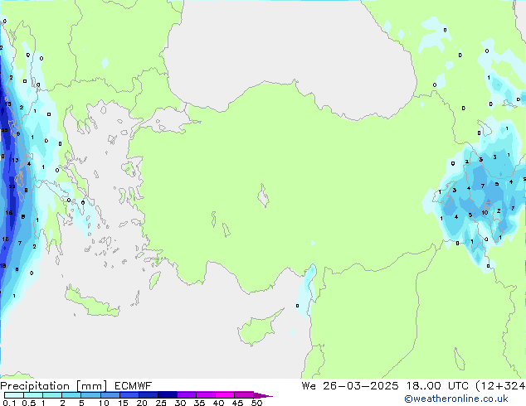
Task: Click the precipitation value '23' on western coast
Action: click(5, 129)
